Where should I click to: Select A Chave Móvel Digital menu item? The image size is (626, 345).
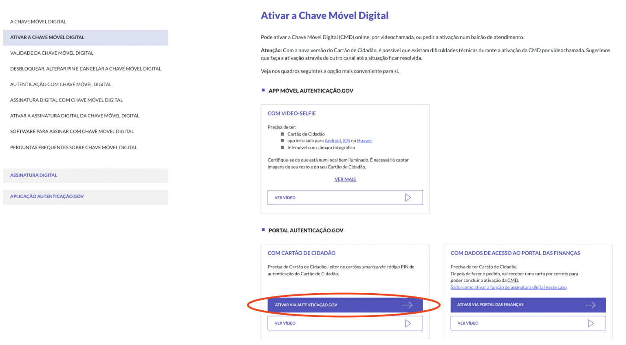pos(38,22)
